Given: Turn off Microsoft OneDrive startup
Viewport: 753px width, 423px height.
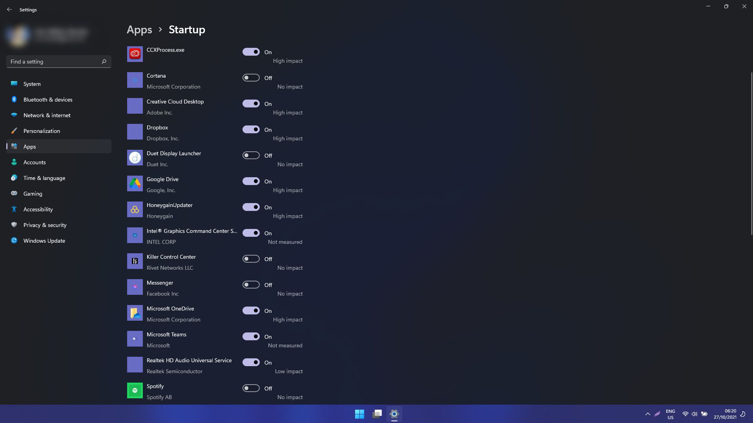Looking at the screenshot, I should (x=251, y=310).
